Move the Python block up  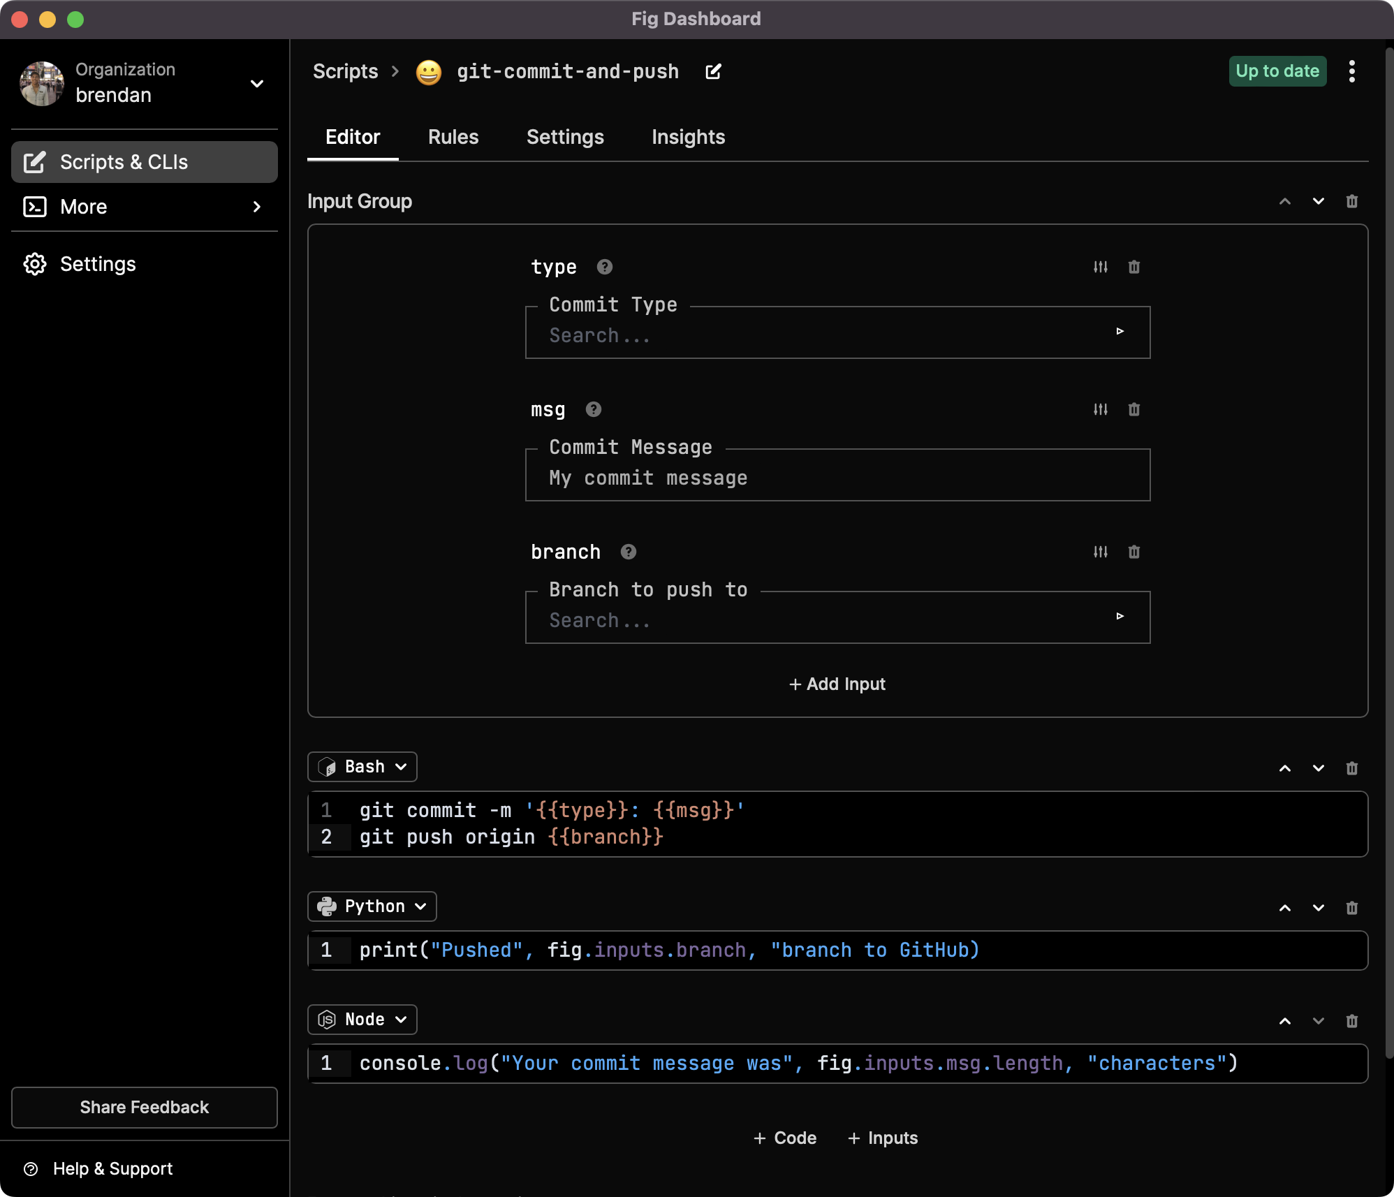pos(1284,908)
